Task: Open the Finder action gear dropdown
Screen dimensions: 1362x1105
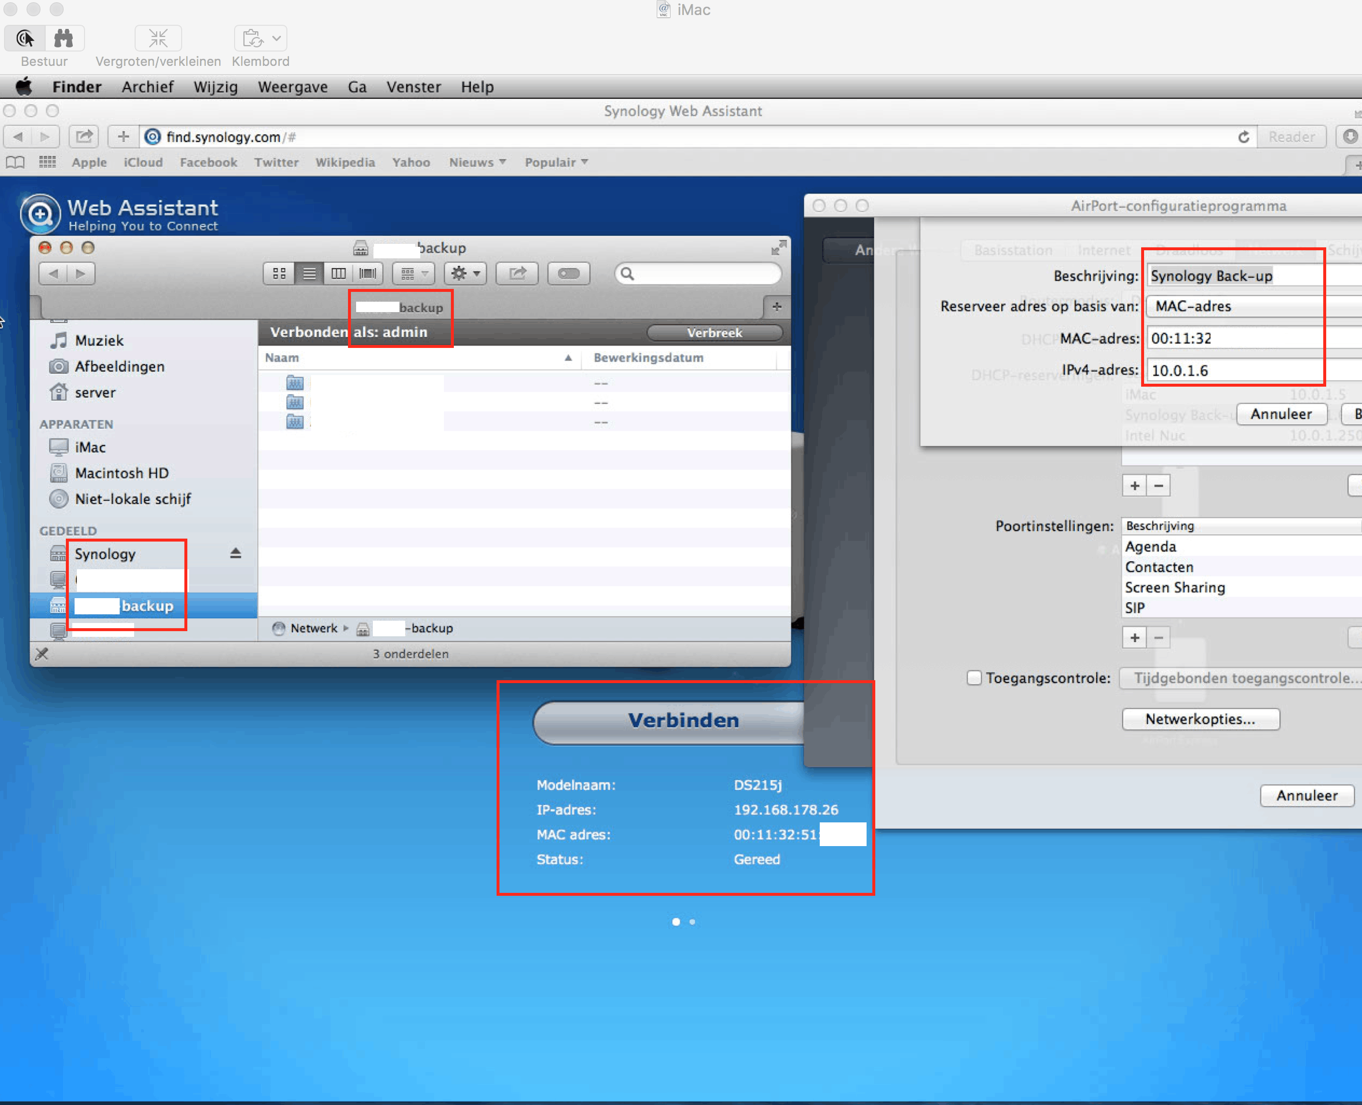Action: tap(465, 274)
